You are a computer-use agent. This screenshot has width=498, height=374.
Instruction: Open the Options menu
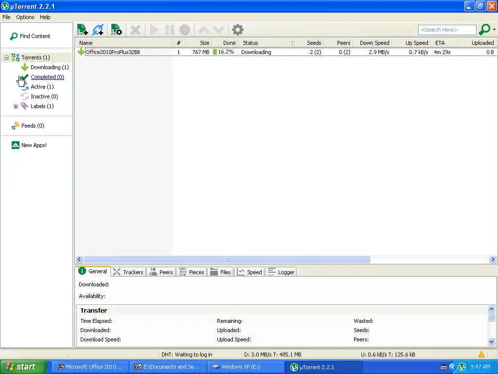point(25,17)
